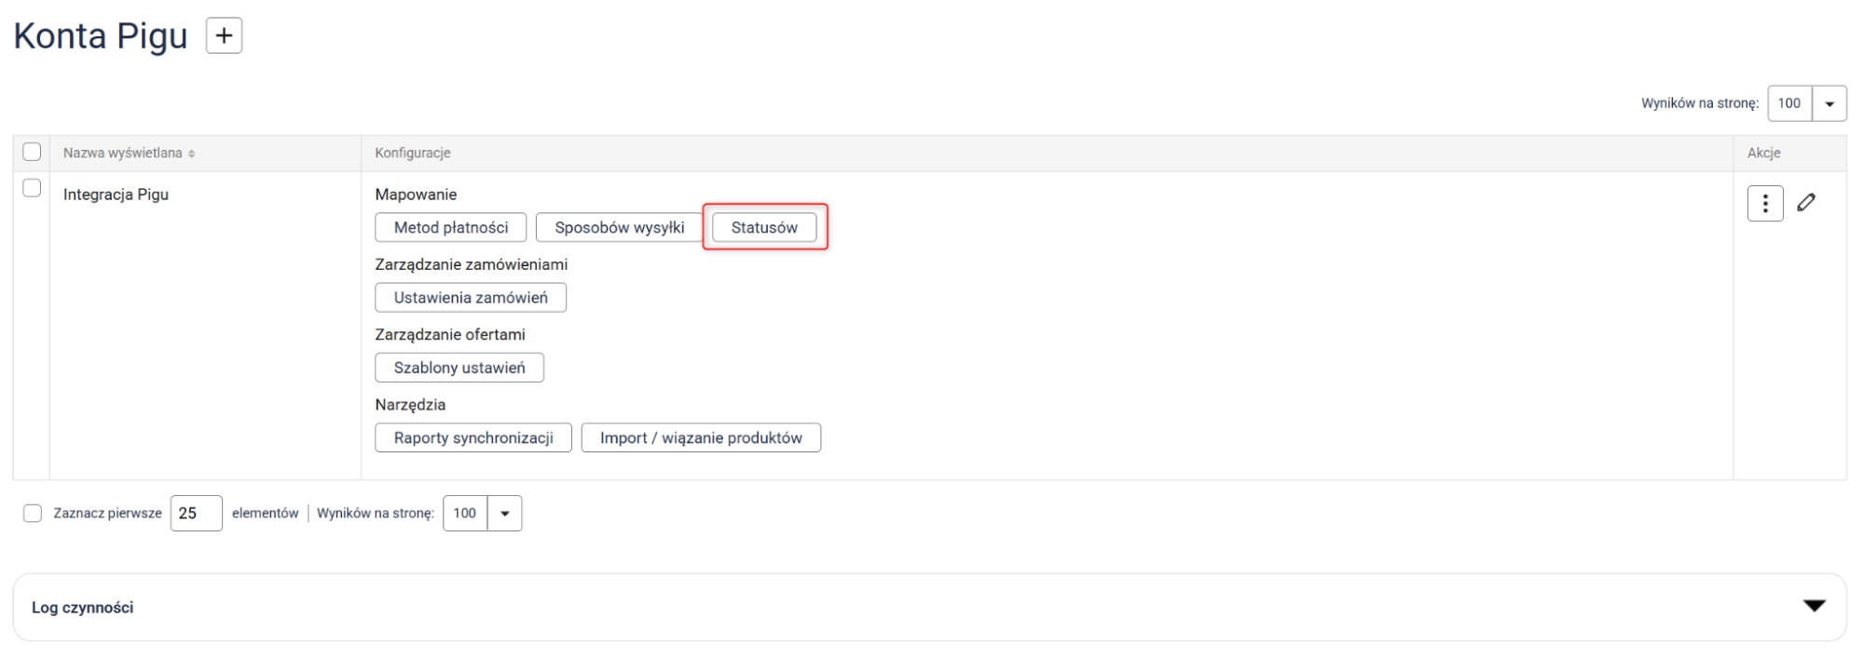Image resolution: width=1863 pixels, height=658 pixels.
Task: Open the top-right results per page dropdown
Action: (x=1829, y=103)
